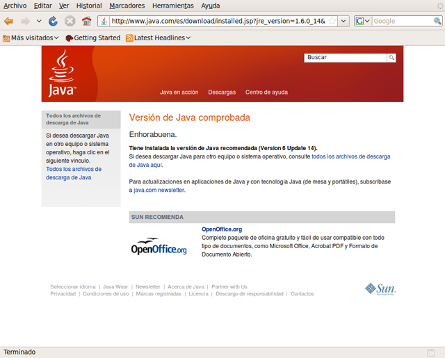Reload the page with the refresh icon

coord(54,22)
